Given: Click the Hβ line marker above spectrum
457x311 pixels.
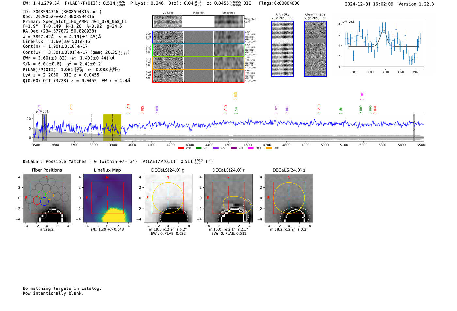Looking at the screenshot, I should point(341,110).
